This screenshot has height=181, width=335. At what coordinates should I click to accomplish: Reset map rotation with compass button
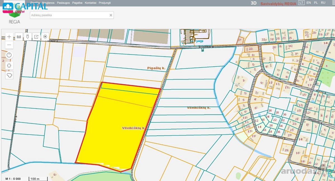[x=9, y=55]
